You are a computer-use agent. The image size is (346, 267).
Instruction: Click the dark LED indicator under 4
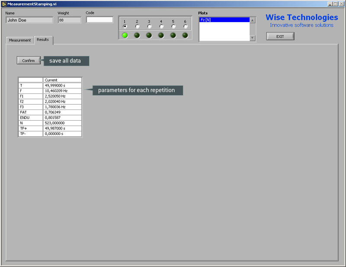[161, 35]
